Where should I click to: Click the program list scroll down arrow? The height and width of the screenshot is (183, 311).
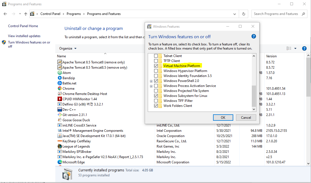[x=309, y=164]
